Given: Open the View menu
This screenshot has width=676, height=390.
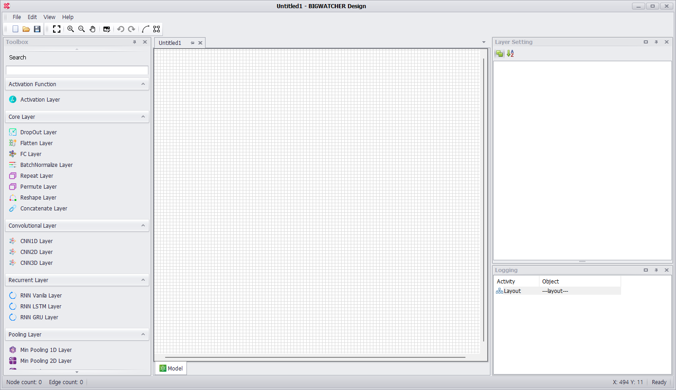Looking at the screenshot, I should coord(49,17).
